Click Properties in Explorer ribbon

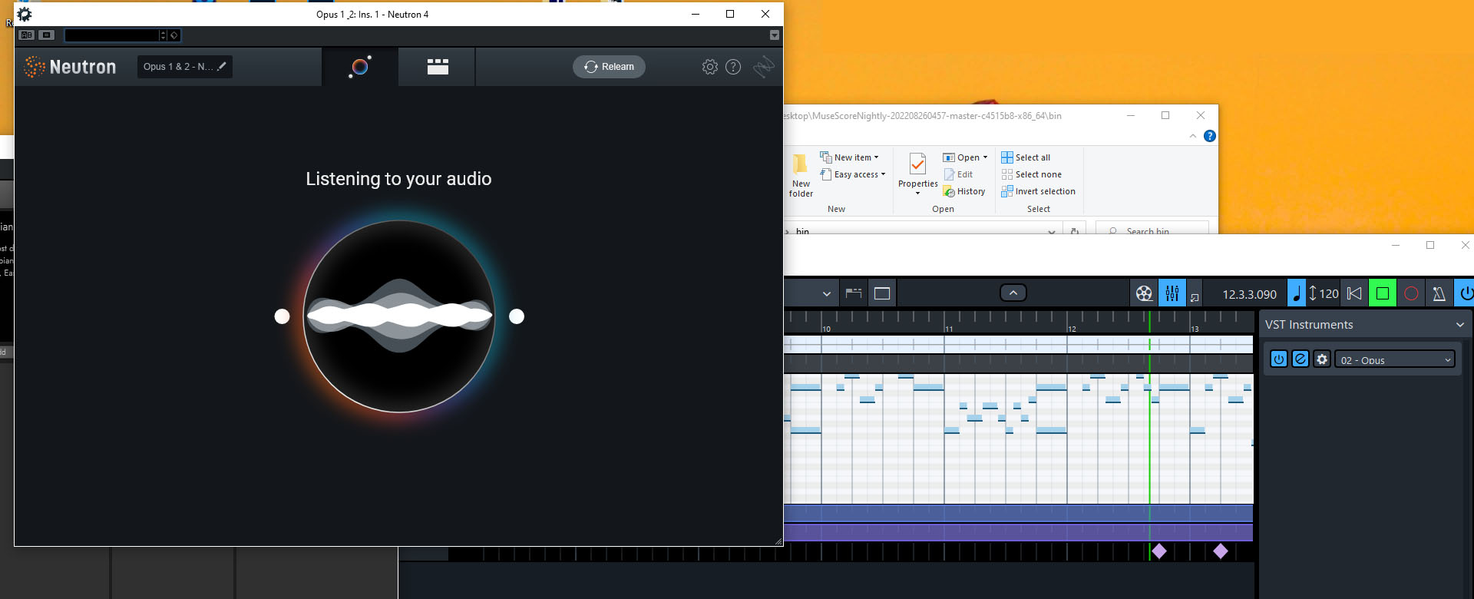pos(918,174)
